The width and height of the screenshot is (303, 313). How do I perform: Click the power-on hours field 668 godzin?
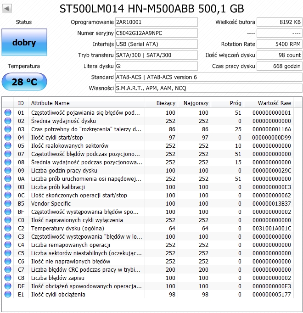[x=280, y=66]
